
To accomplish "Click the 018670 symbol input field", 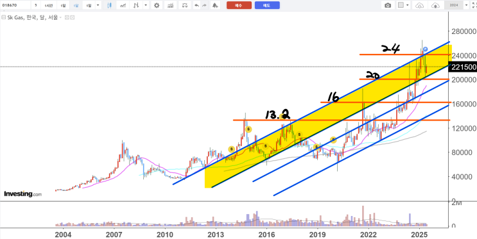I will point(15,5).
